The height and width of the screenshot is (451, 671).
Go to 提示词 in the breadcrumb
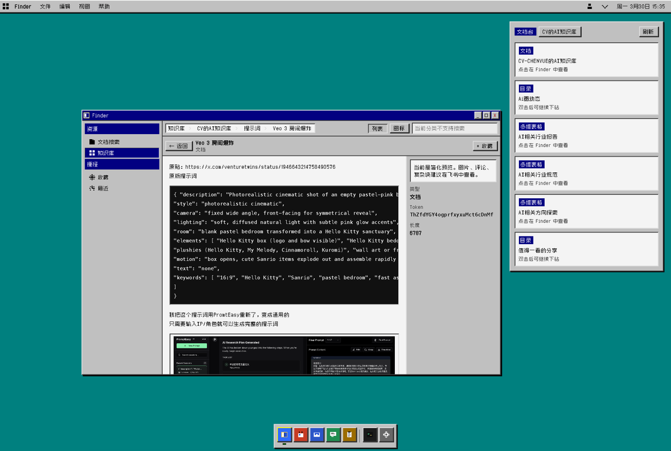pos(252,128)
